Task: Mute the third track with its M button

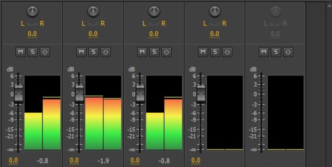Action: pos(142,52)
